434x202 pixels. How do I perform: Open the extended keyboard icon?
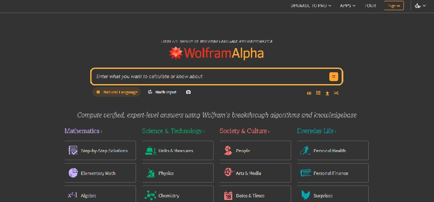coord(309,93)
